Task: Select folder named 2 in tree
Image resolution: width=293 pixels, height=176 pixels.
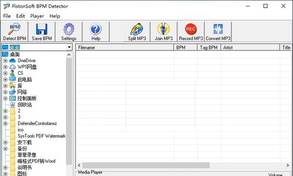Action: pos(19,110)
